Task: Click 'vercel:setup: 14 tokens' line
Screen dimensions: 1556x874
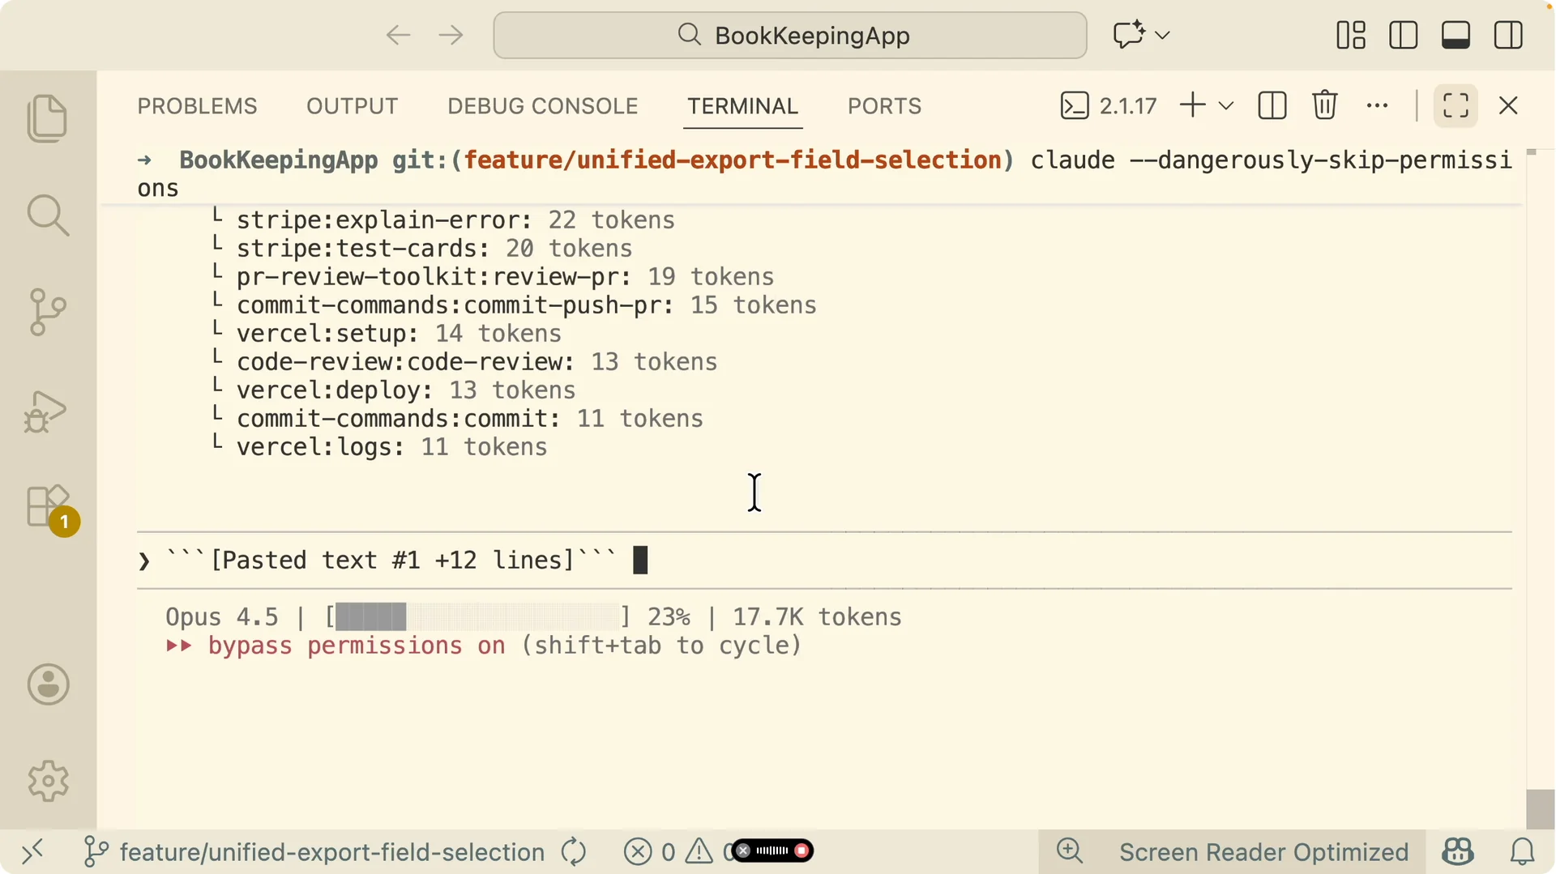Action: point(399,334)
